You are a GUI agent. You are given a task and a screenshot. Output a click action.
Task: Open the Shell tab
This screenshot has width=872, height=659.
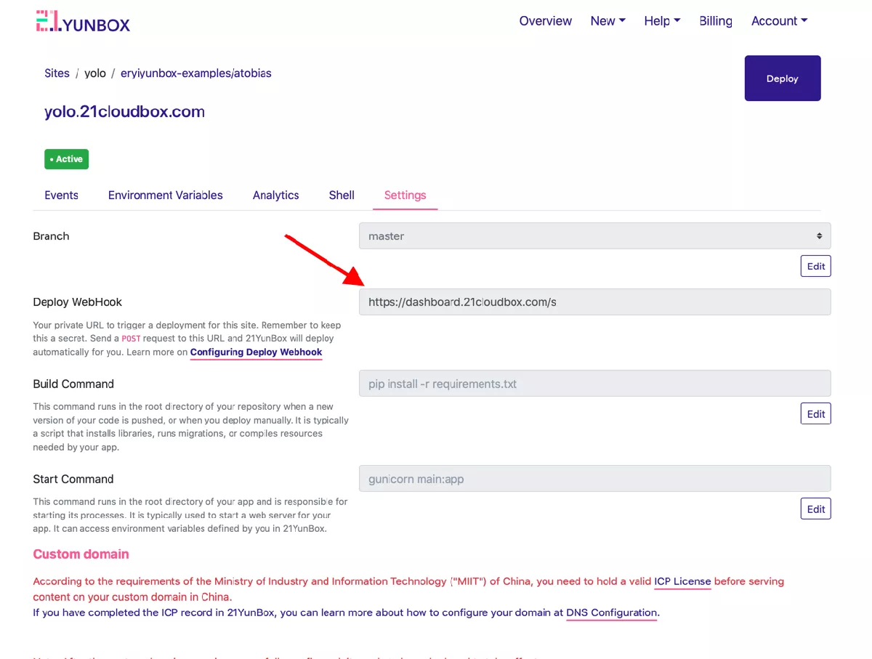[x=342, y=195]
